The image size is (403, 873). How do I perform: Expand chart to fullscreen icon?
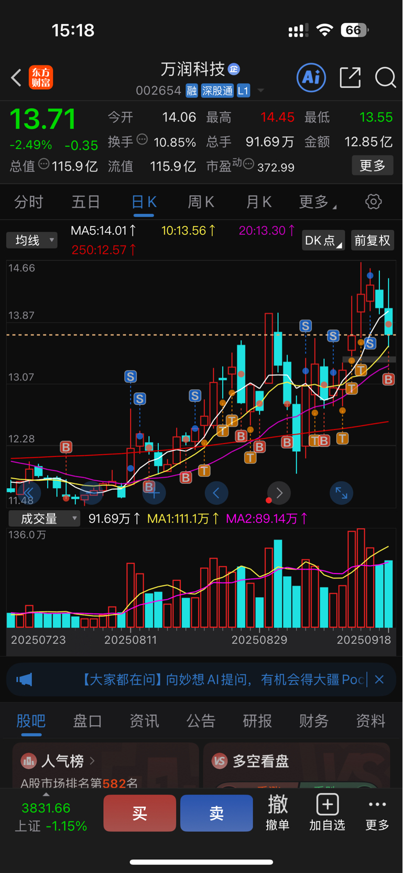(x=341, y=493)
